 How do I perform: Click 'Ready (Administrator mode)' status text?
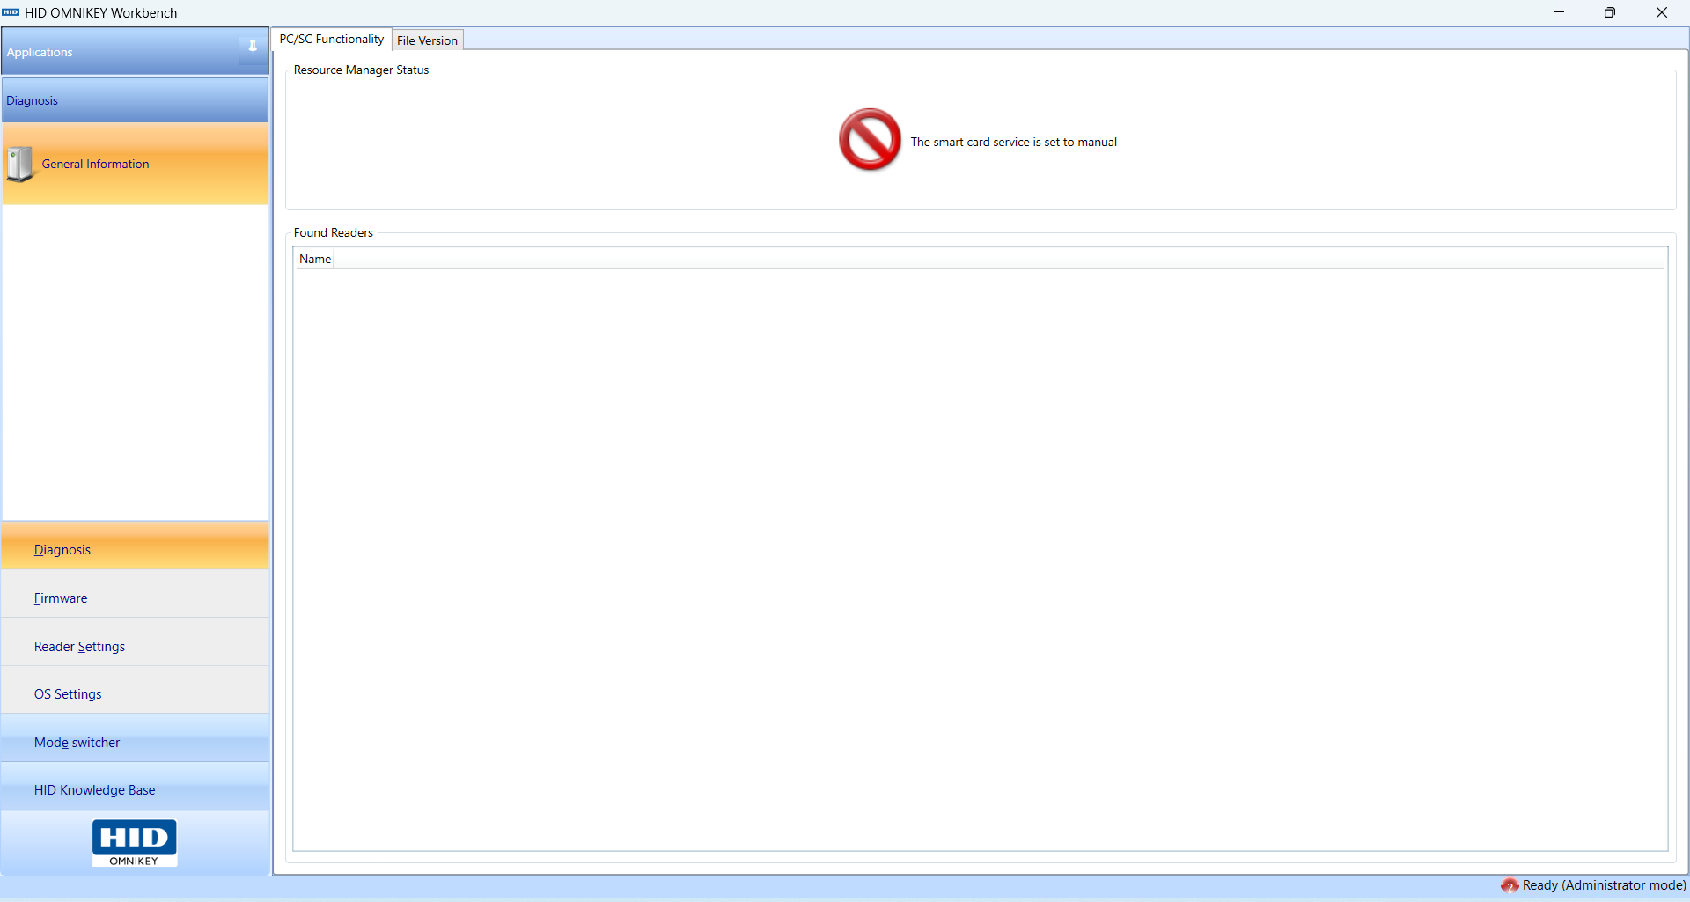click(x=1604, y=885)
